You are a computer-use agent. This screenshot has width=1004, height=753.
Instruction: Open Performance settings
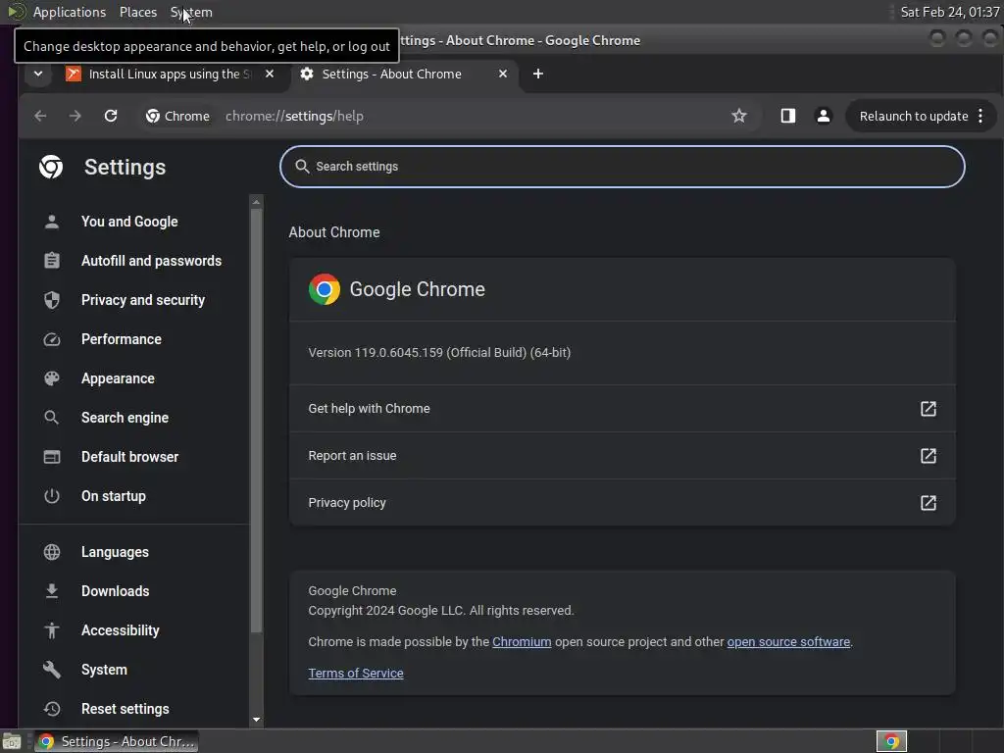(121, 339)
